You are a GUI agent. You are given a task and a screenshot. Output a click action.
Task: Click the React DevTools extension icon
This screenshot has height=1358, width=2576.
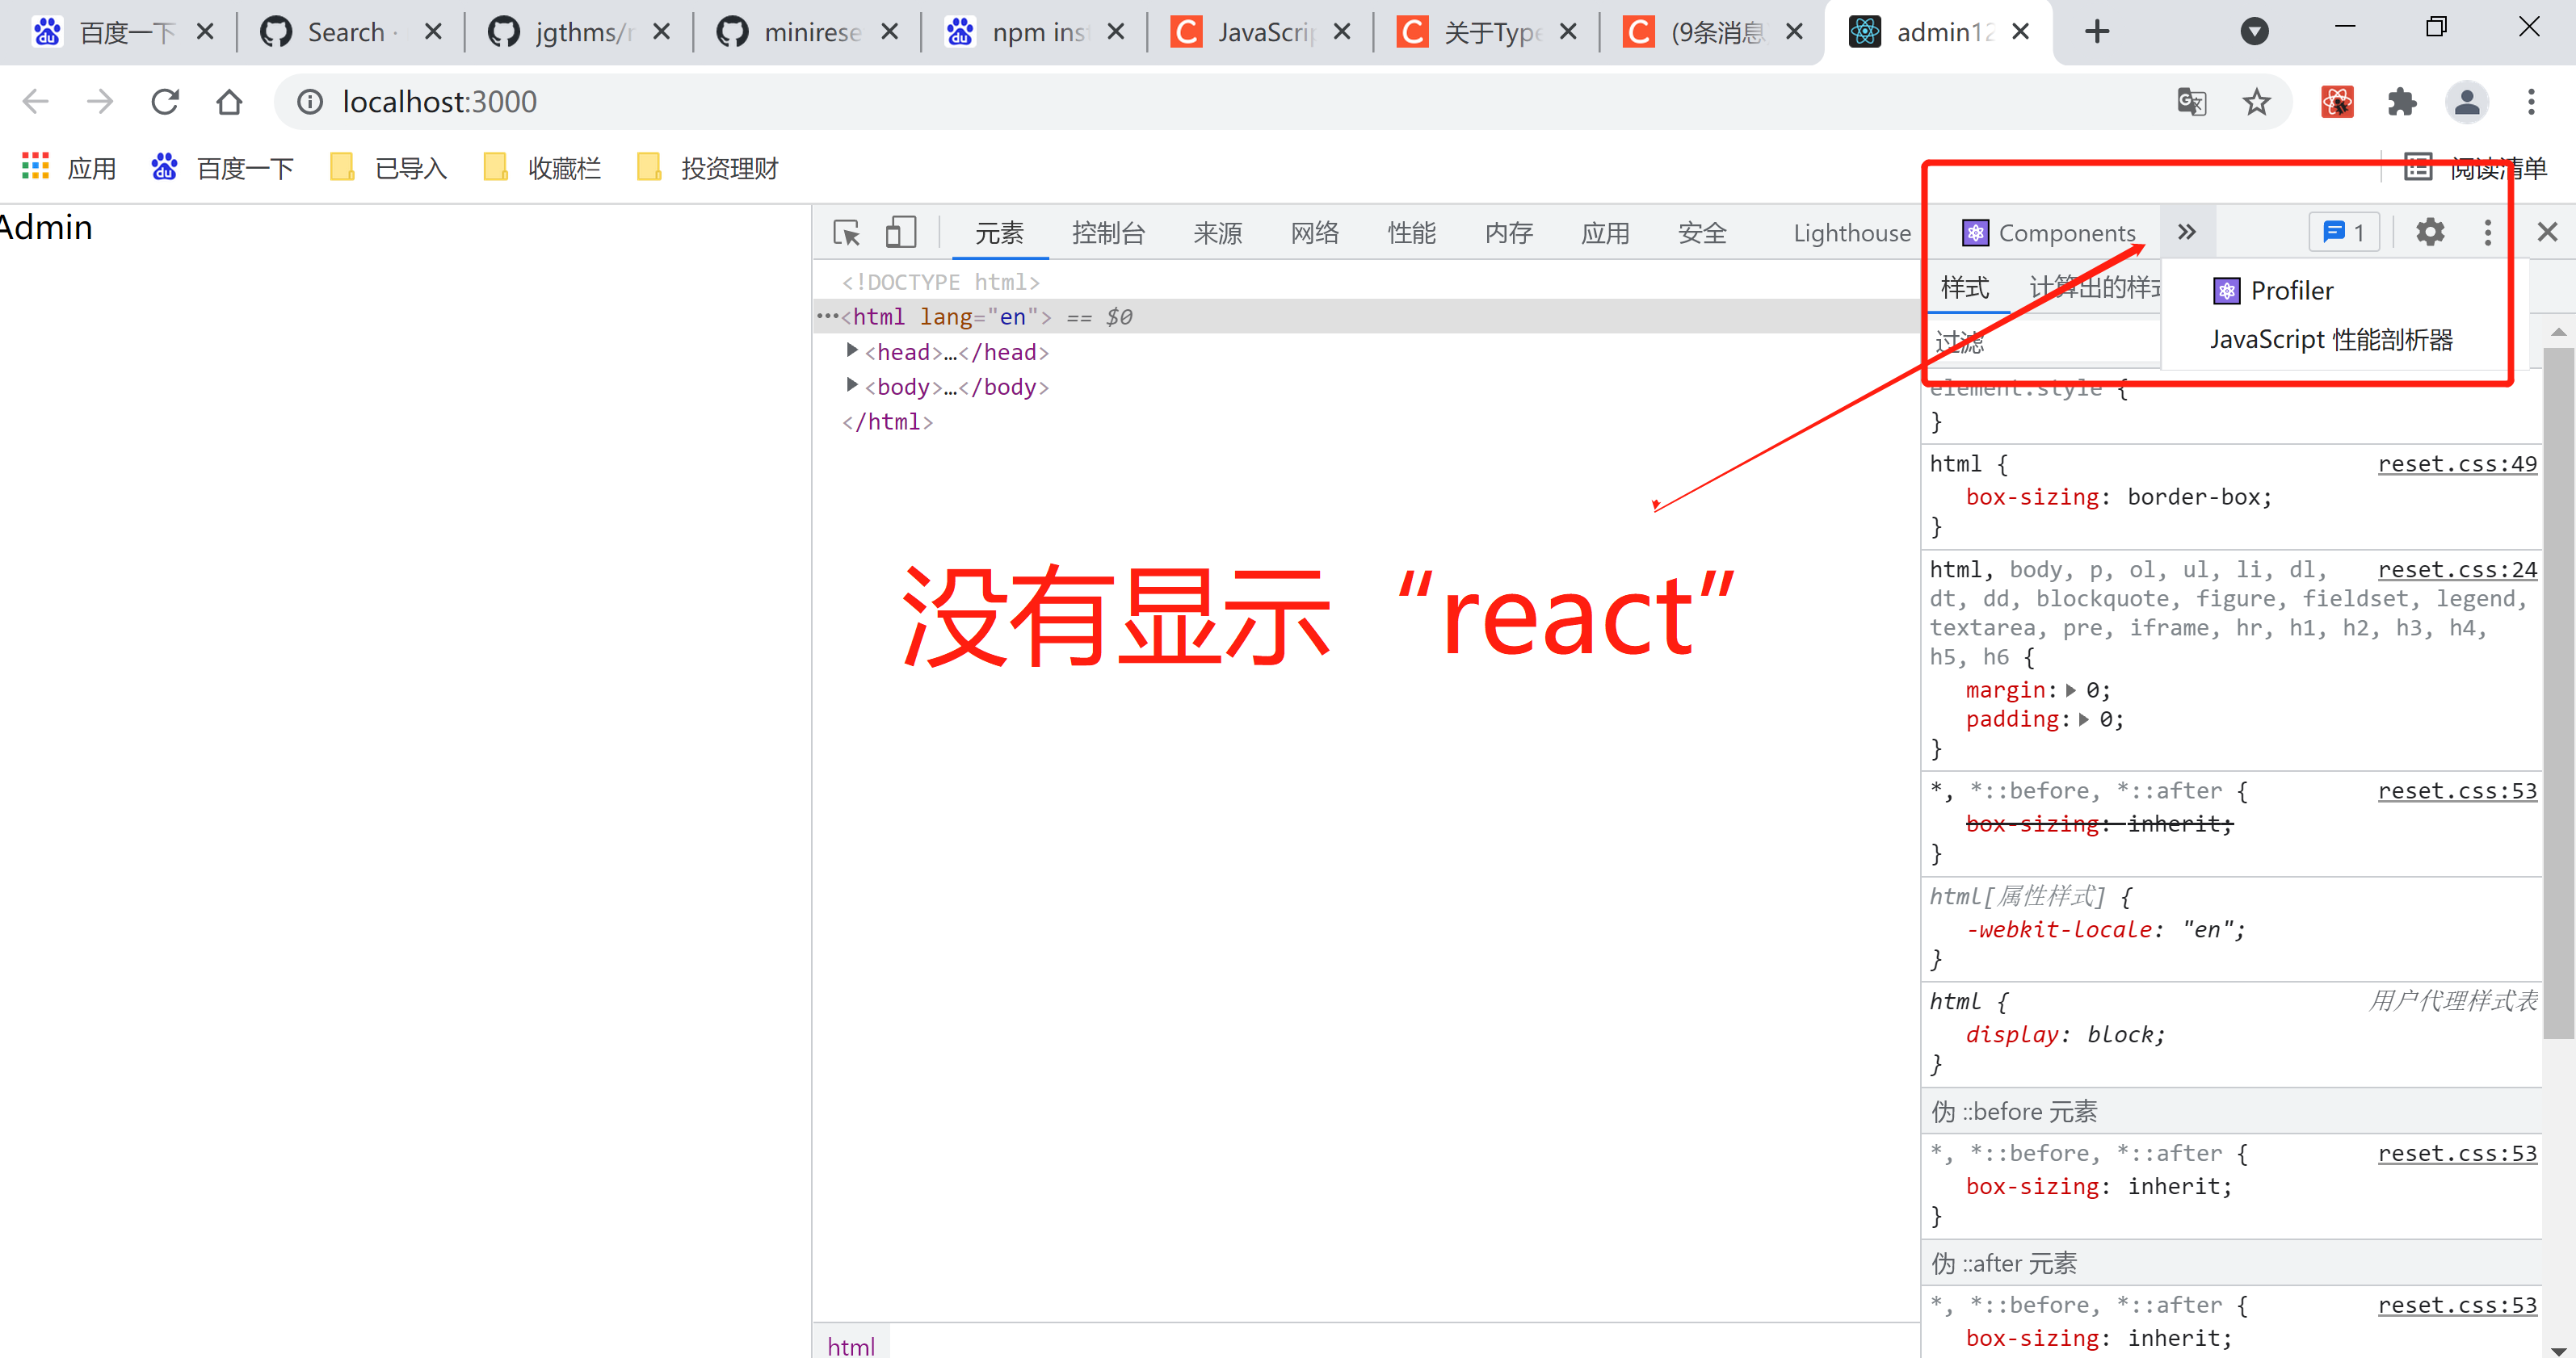coord(2337,102)
